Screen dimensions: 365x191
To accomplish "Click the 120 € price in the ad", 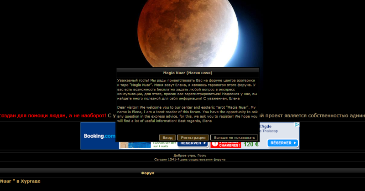I will click(251, 144).
